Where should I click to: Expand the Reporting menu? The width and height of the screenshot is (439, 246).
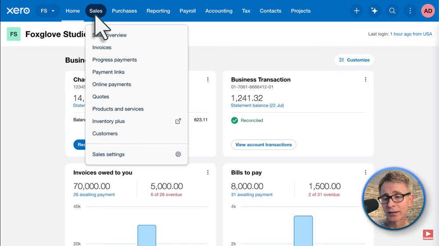coord(158,11)
